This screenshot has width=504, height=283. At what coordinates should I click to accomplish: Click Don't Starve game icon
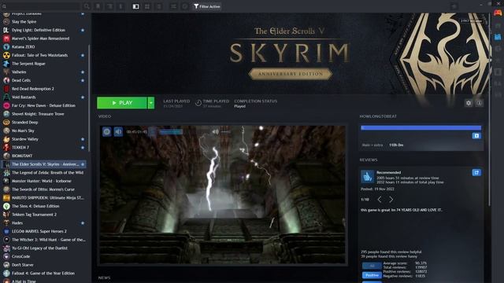click(6, 265)
